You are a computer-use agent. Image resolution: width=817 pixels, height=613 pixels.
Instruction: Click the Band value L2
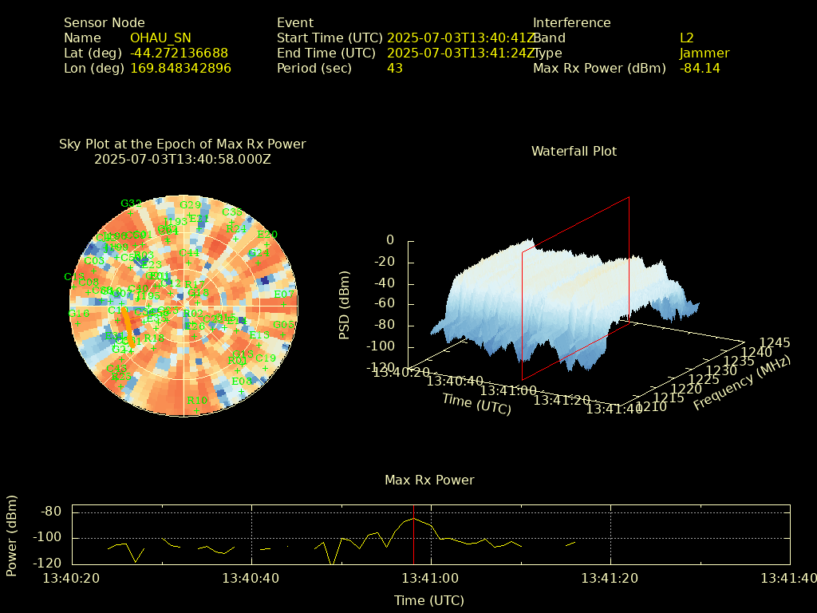[686, 38]
